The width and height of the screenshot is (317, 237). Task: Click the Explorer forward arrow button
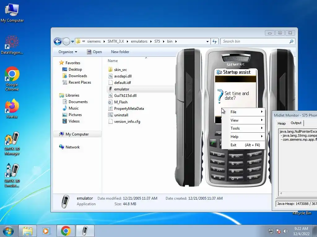coord(66,42)
